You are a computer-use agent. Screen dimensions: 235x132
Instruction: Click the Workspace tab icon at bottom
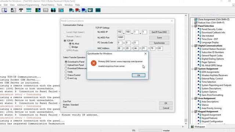tap(192, 126)
